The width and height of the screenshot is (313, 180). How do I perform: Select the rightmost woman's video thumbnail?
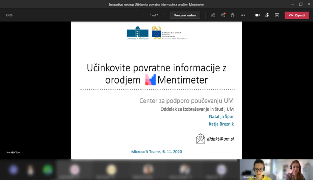pos(295,169)
